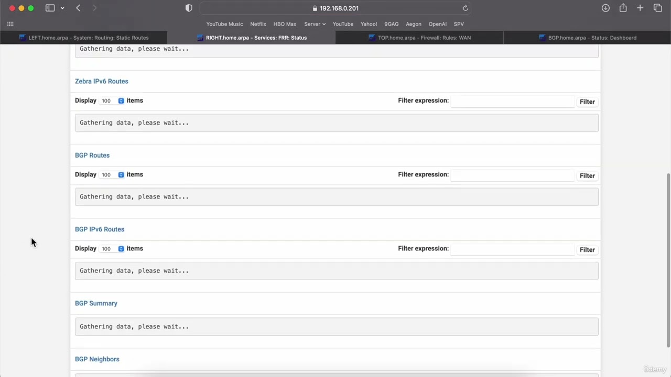Open the favorites grid icon

pos(10,24)
